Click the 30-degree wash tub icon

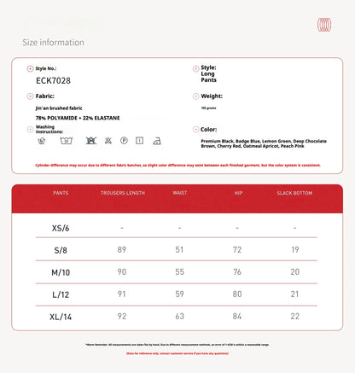(x=67, y=141)
